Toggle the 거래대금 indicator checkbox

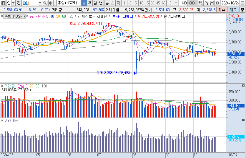pos(2,121)
